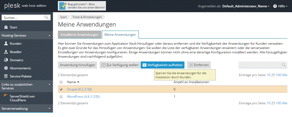Click the search magnifier icon in sidebar
Image resolution: width=292 pixels, height=117 pixels.
pos(46,18)
